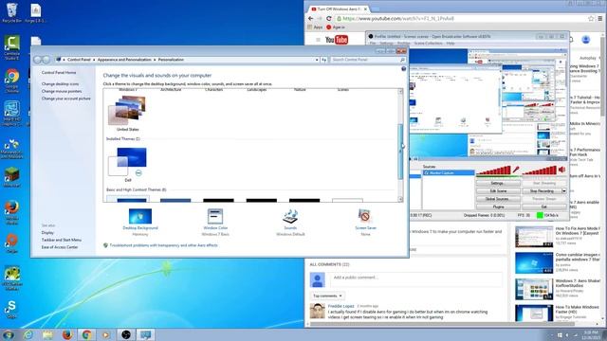
Task: Click Stop Recording in OBS
Action: pyautogui.click(x=542, y=191)
